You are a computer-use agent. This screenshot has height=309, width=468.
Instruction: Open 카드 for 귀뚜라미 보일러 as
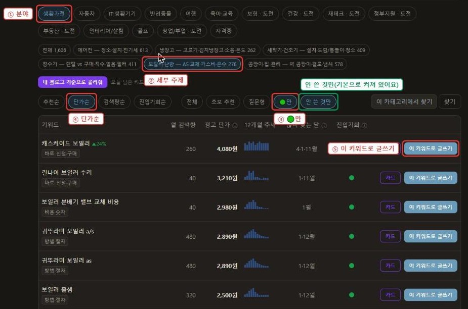click(391, 266)
